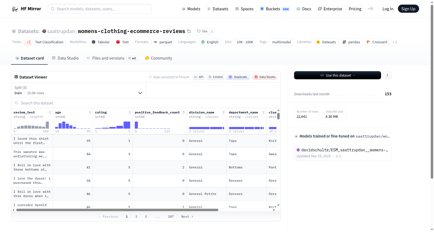Focus the Search this dataset field

pos(146,103)
